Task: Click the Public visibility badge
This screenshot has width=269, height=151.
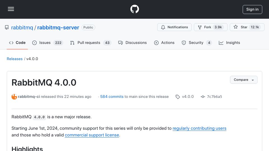Action: (88, 27)
